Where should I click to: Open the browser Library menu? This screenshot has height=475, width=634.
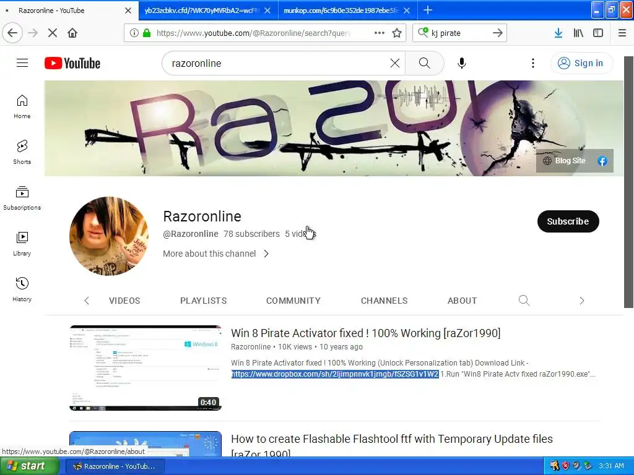[x=578, y=33]
